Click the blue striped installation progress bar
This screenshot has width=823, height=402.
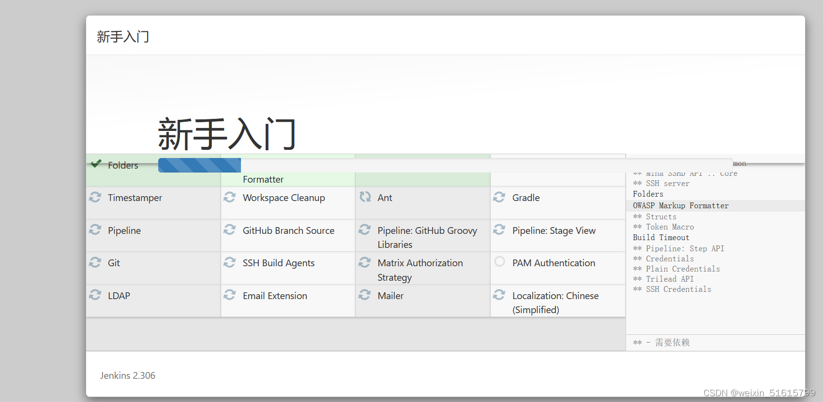pos(199,165)
